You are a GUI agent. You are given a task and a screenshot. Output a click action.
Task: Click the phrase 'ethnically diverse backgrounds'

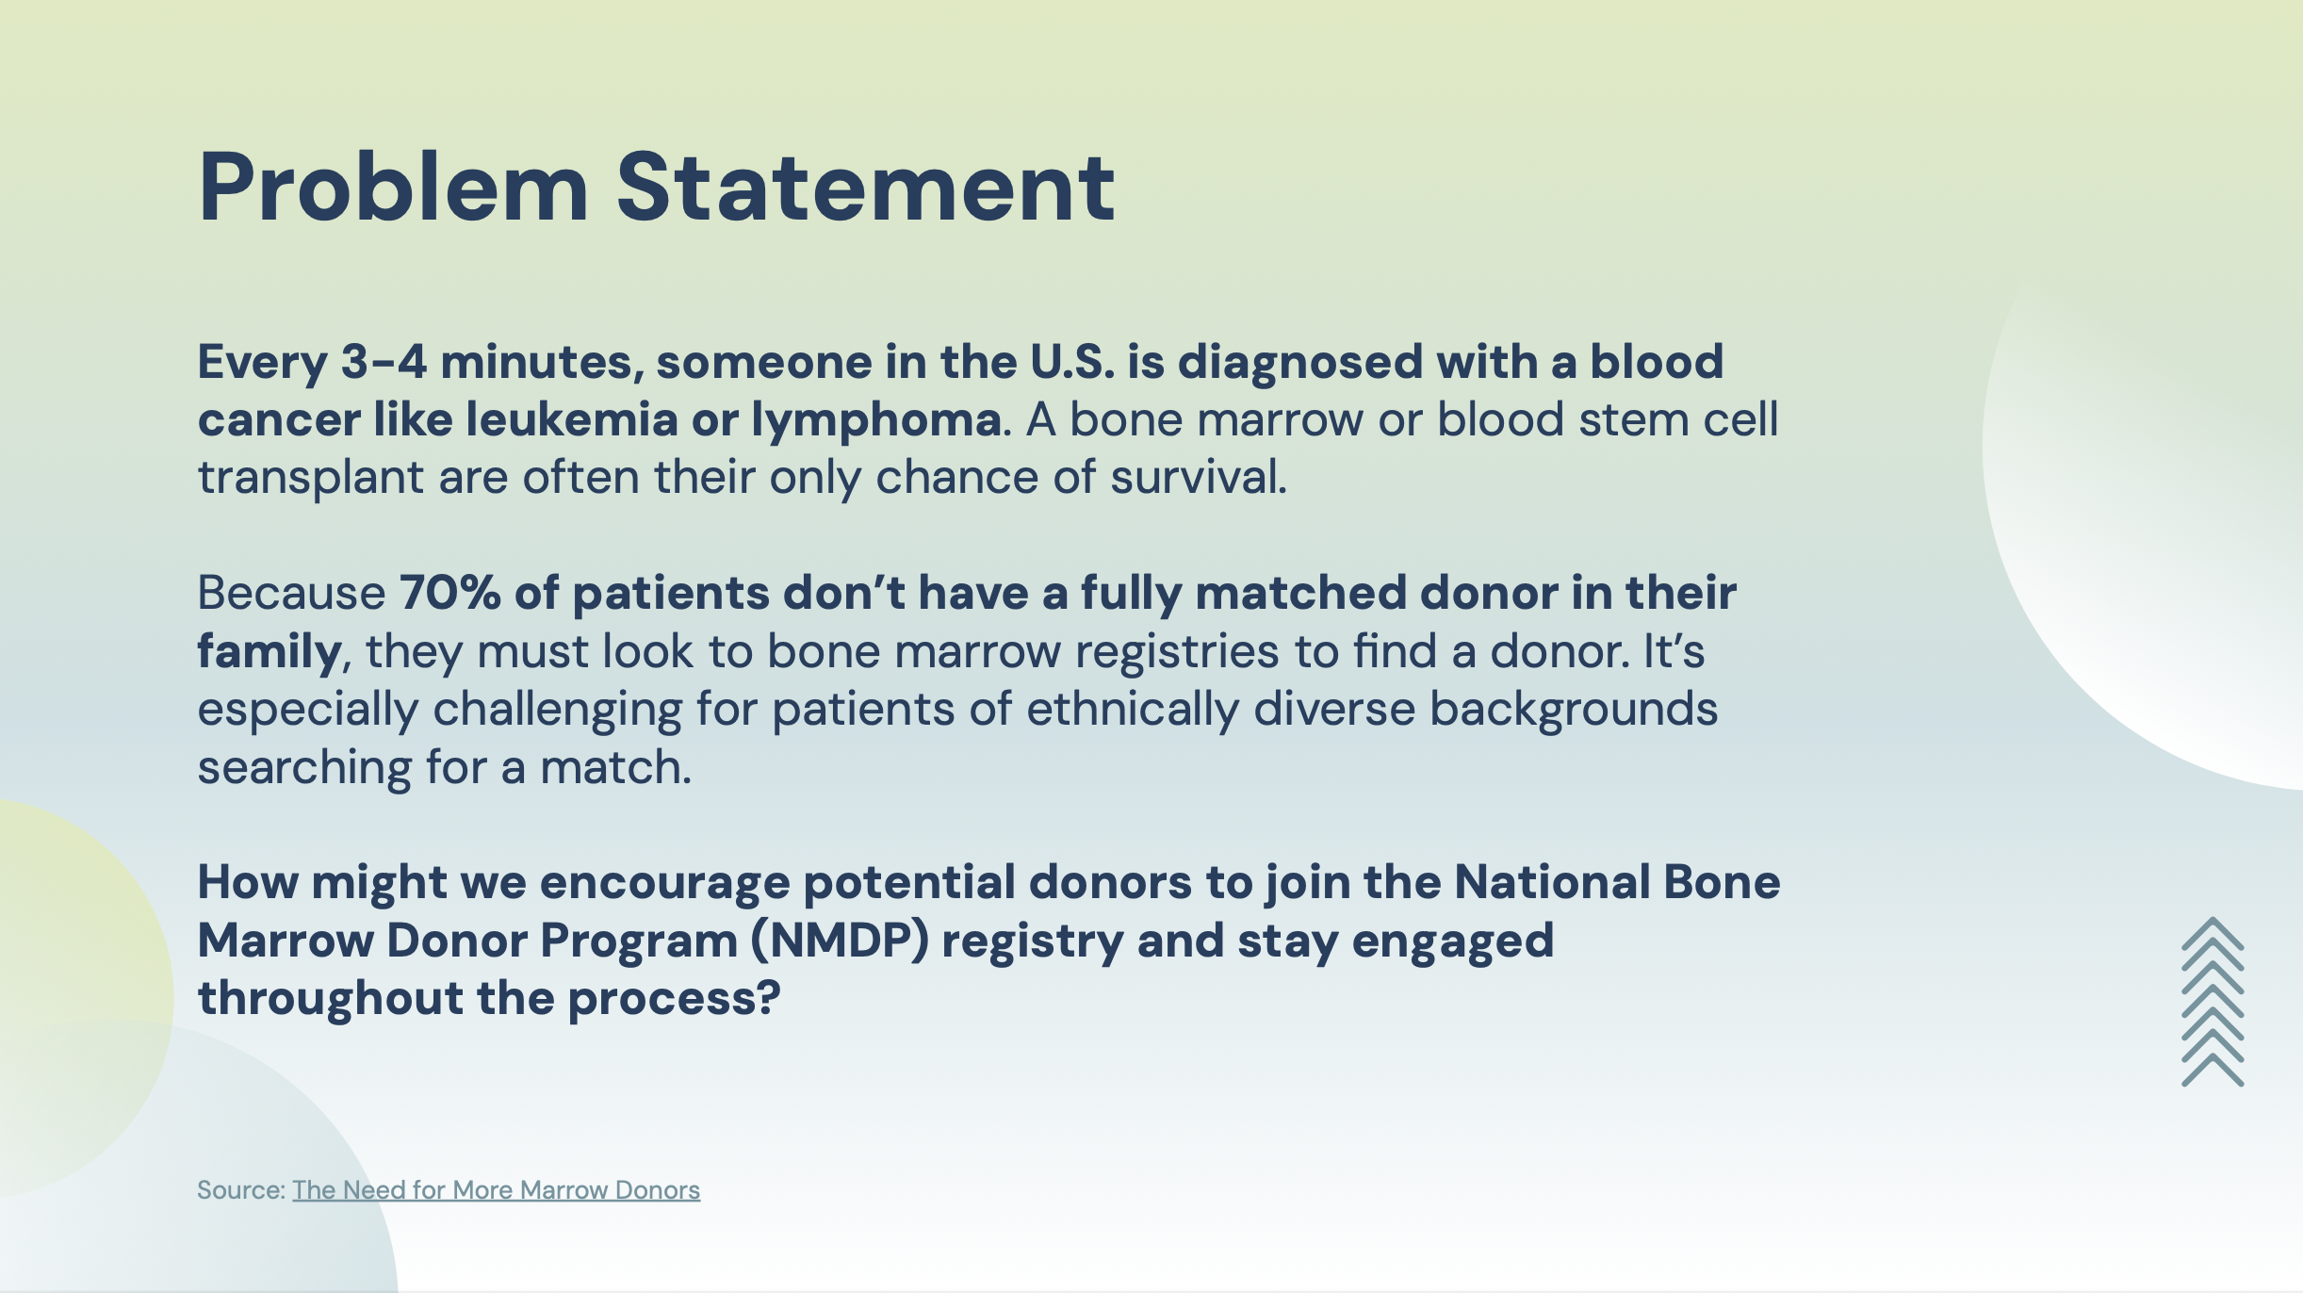click(x=1372, y=710)
